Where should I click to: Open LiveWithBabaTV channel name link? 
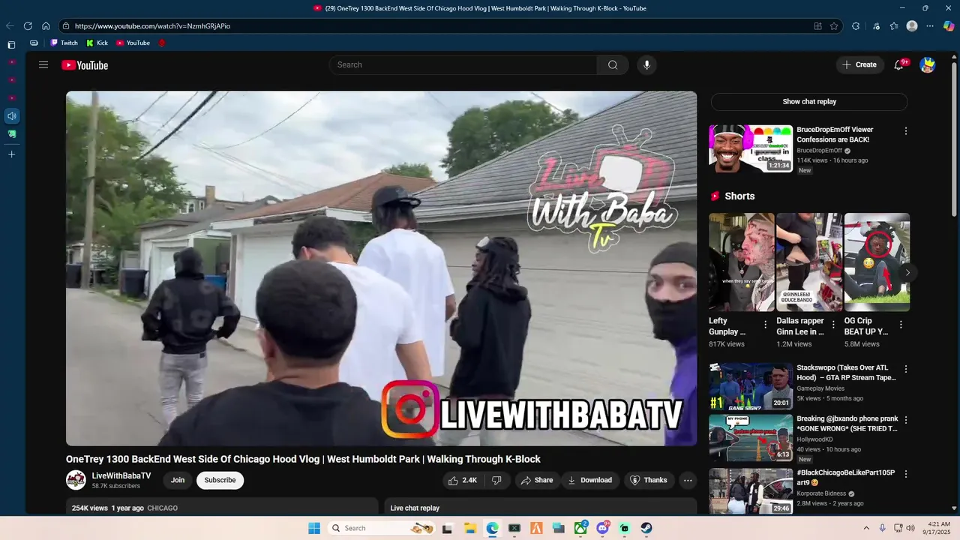click(x=121, y=476)
